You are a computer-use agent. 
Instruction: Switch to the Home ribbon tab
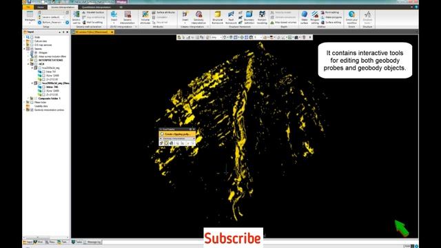41,7
